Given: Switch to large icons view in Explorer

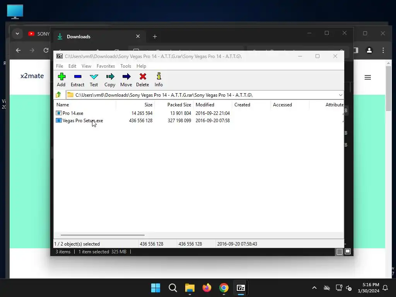Looking at the screenshot, I should [348, 251].
